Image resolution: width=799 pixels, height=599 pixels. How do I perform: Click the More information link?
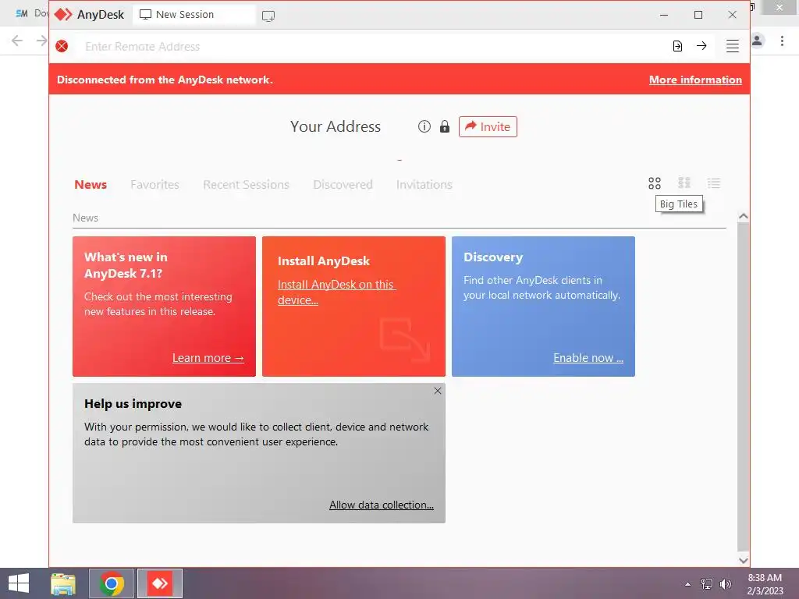(695, 80)
